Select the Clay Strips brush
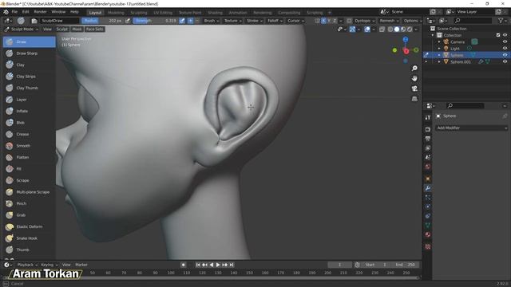Screen dimensions: 511x287 tap(29, 77)
